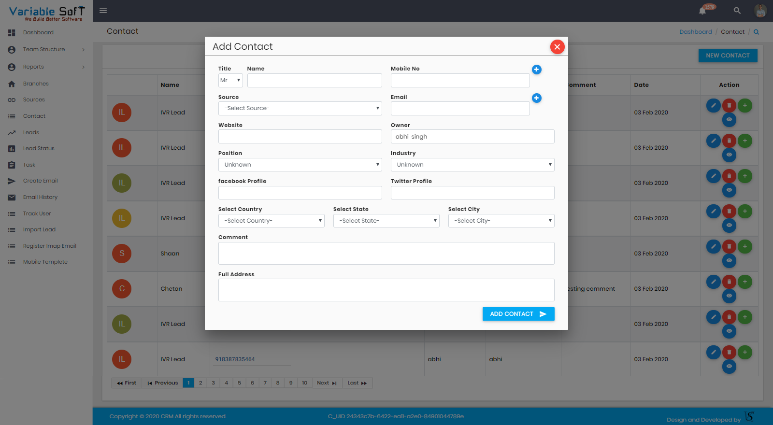The image size is (773, 425).
Task: Click plus icon beside Email field
Action: [536, 98]
